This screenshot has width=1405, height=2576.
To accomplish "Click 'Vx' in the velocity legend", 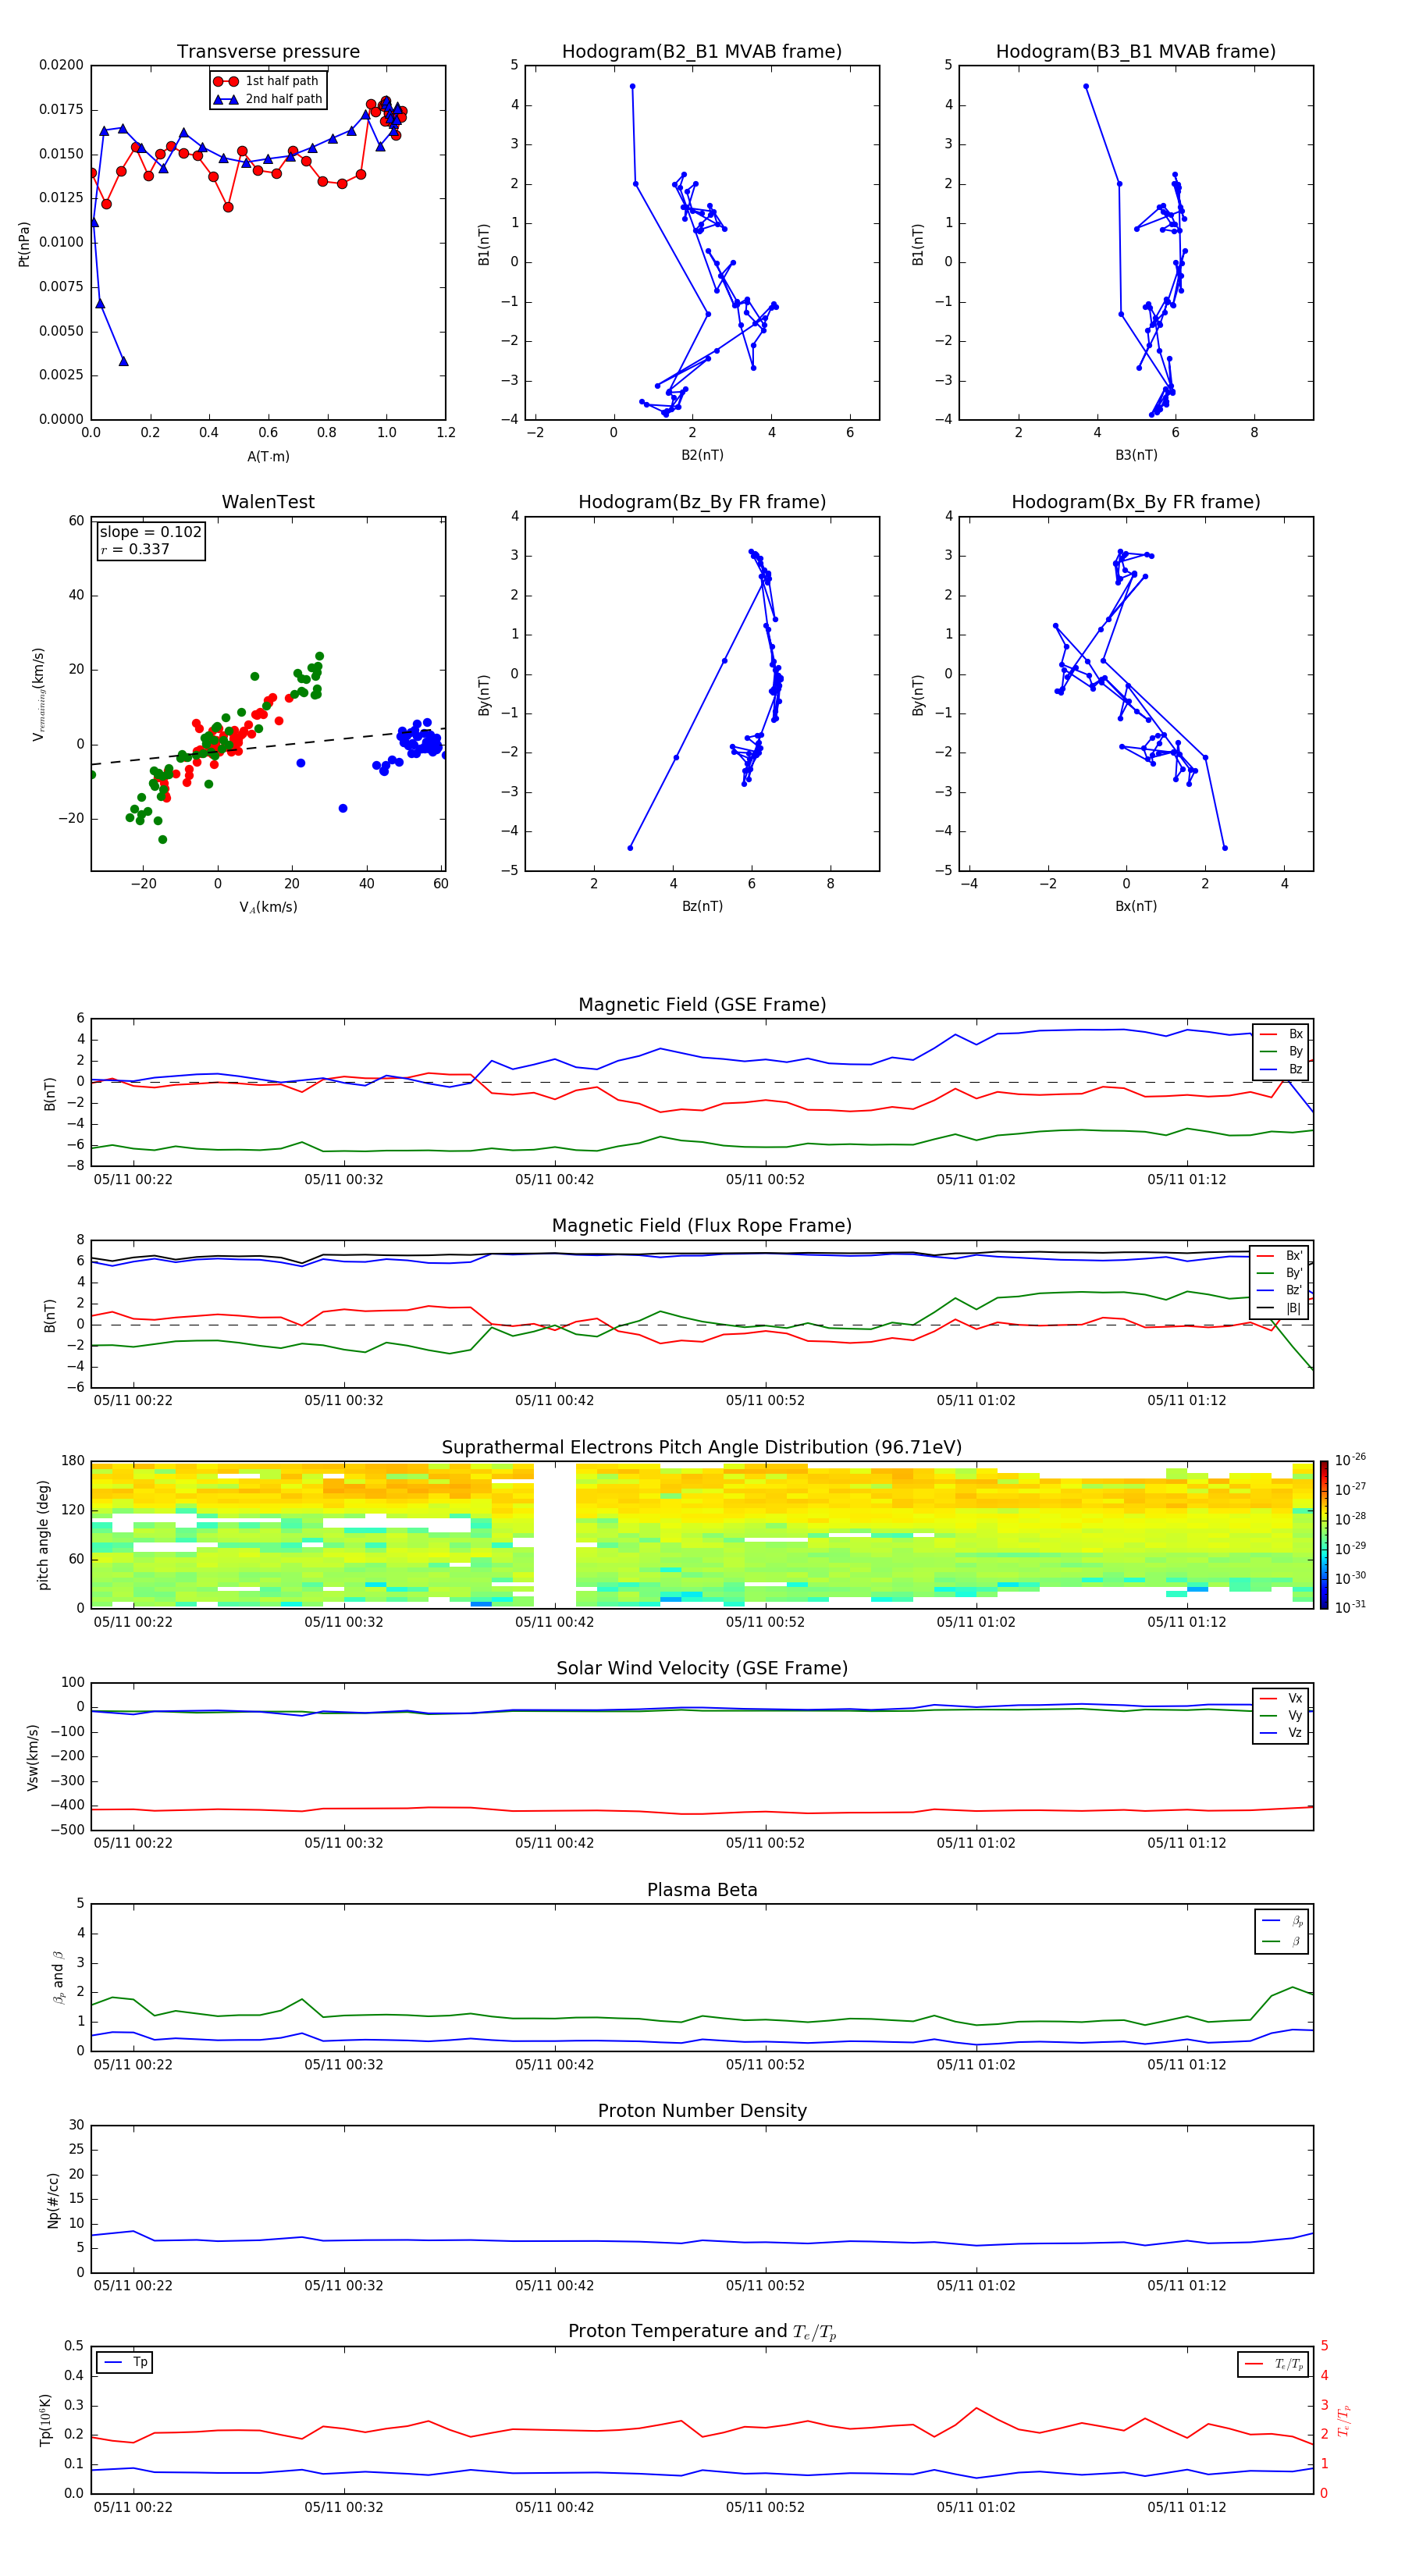I will pyautogui.click(x=1281, y=1698).
